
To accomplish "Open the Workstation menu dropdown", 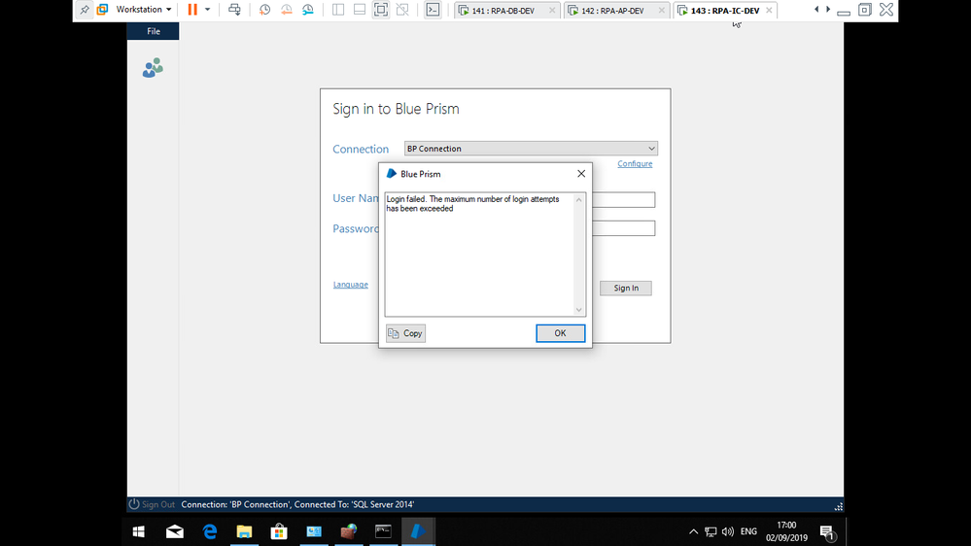I will pos(144,10).
